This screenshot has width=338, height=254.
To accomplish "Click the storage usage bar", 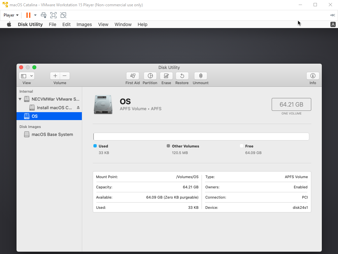I will (x=201, y=137).
